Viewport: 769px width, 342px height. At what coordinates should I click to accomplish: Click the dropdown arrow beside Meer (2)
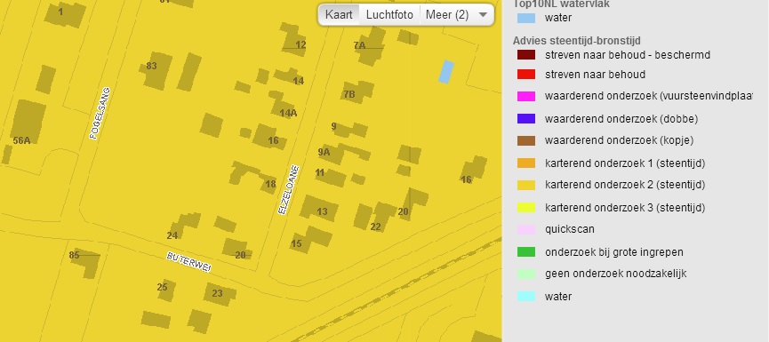(x=483, y=15)
